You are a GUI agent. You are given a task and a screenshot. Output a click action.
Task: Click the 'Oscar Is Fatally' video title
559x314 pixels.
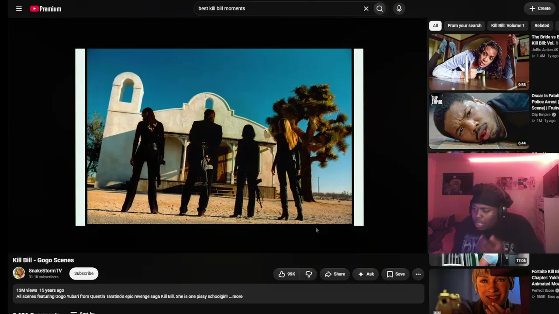(545, 102)
